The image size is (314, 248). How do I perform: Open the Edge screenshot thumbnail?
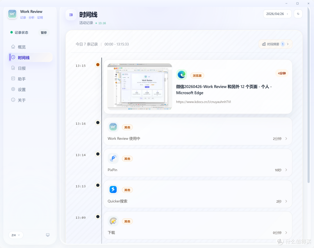tap(140, 87)
